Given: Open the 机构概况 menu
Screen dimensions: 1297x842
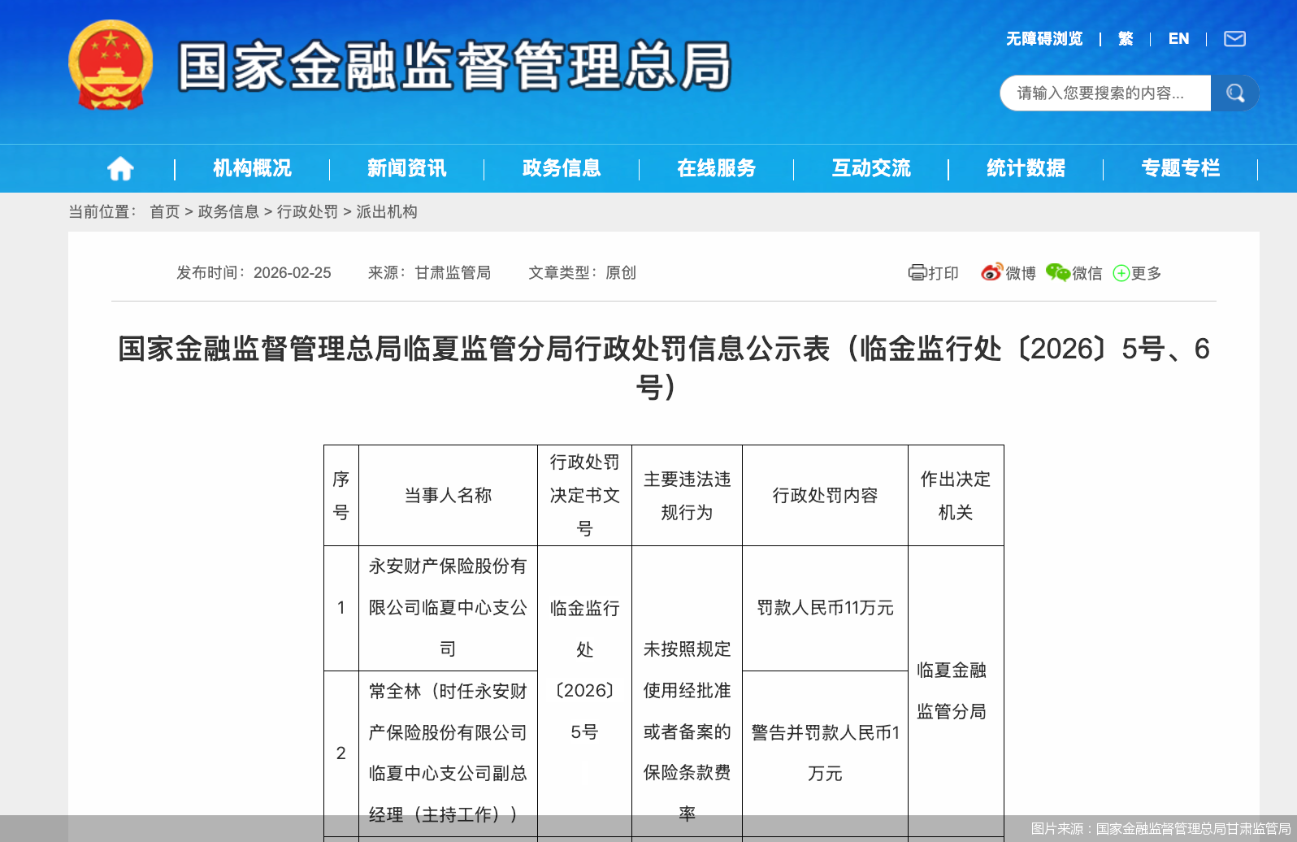Looking at the screenshot, I should click(252, 168).
